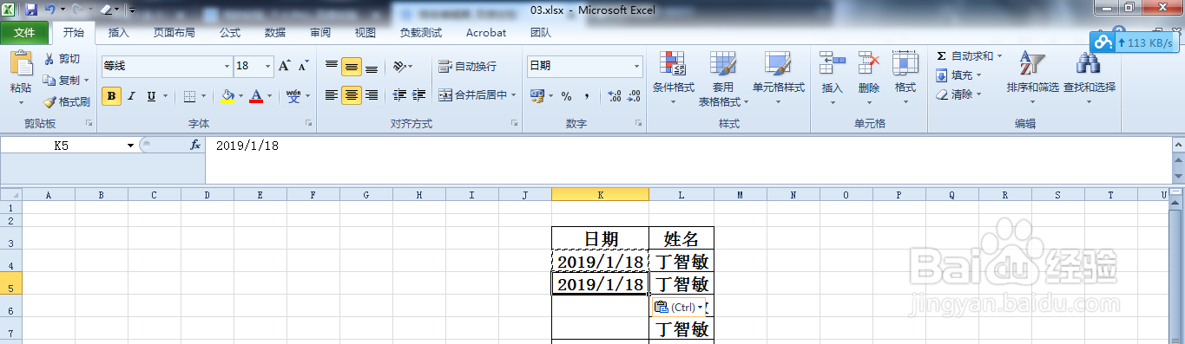Screen dimensions: 1185x344
Task: Toggle Wrap Text (自动换行)
Action: 468,66
